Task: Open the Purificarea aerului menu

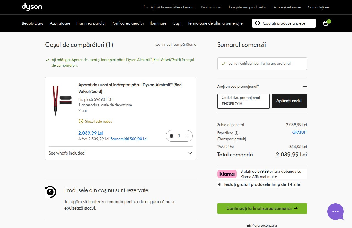Action: (x=128, y=23)
